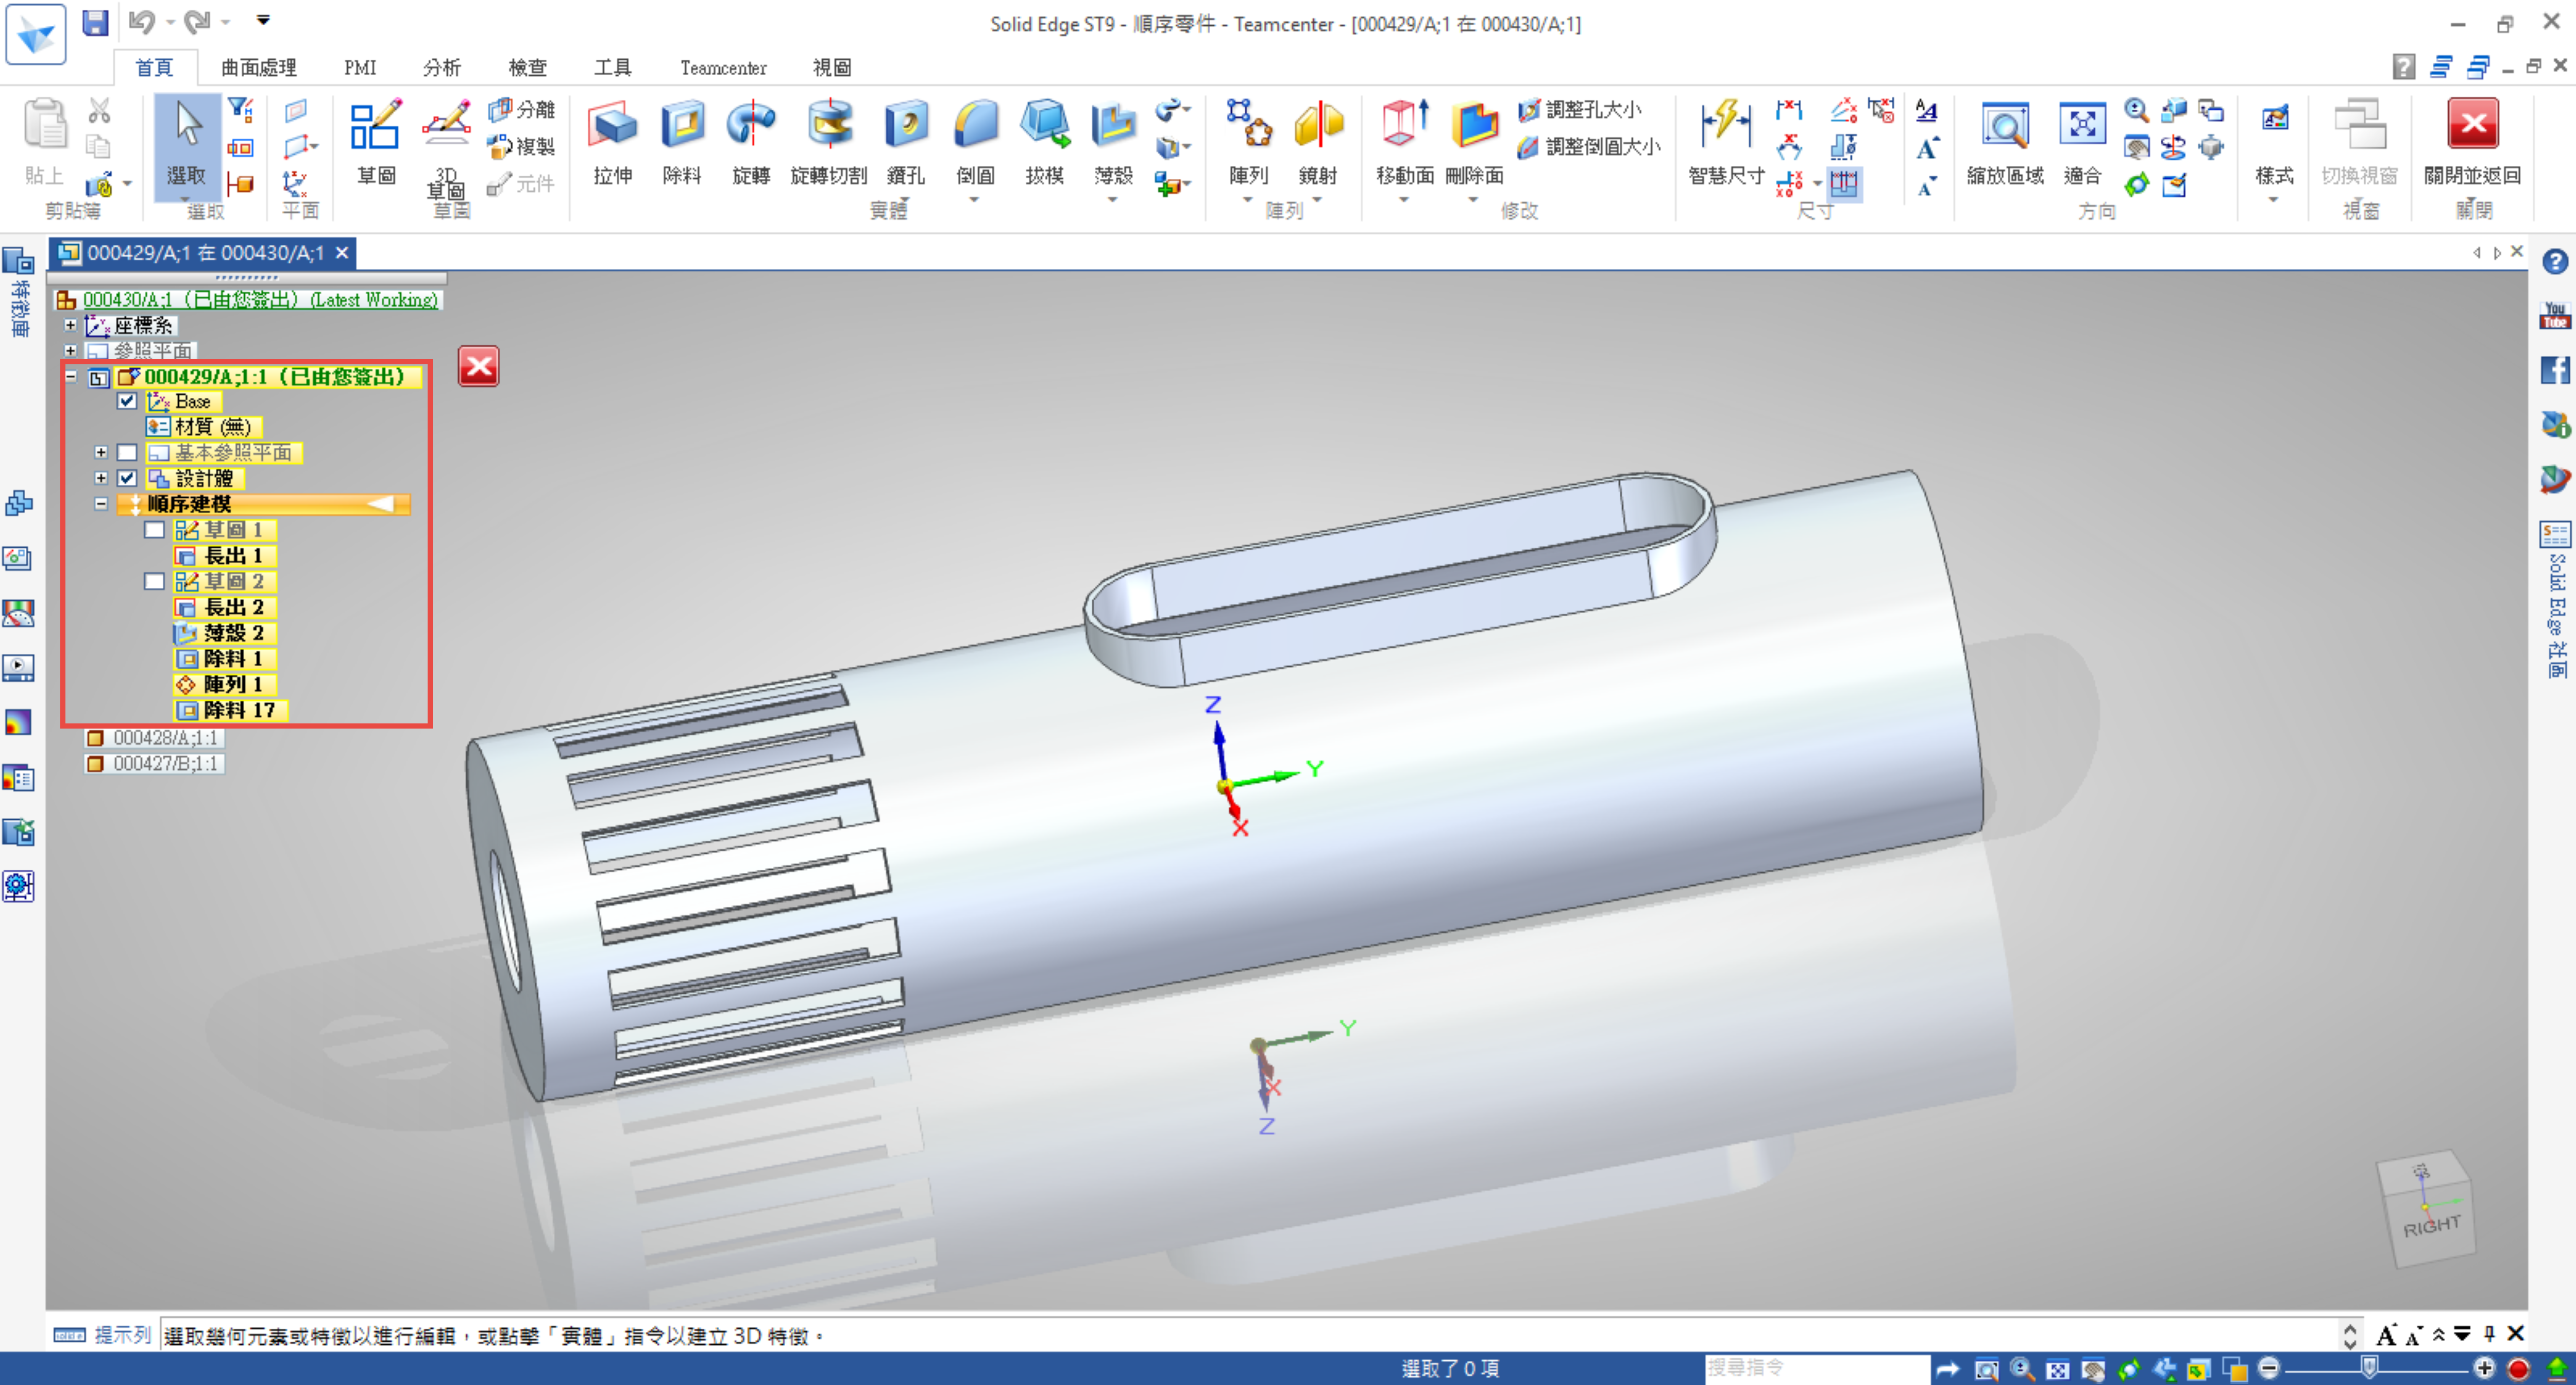Toggle the 基本參照平面 checkbox
This screenshot has width=2576, height=1385.
[127, 453]
